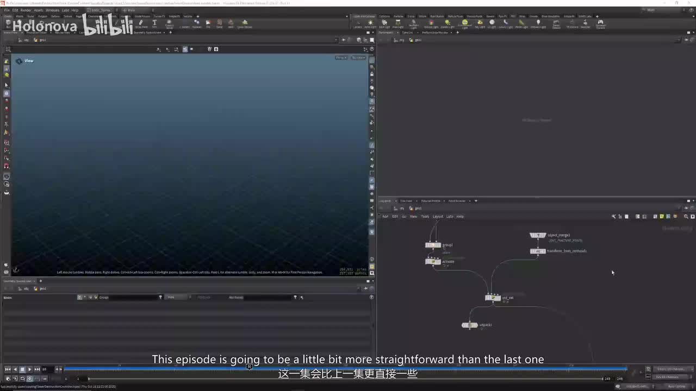Add an Ambient Light from the shelf

coord(538,24)
